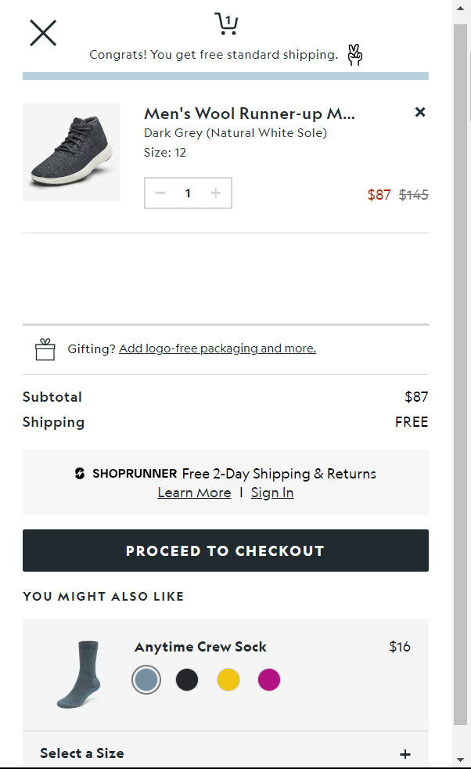Choose the black sock color swatch
This screenshot has height=769, width=471.
[x=187, y=680]
